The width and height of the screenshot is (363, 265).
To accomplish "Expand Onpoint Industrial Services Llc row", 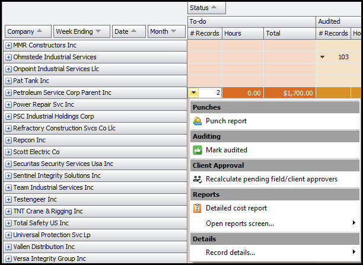I will tap(8, 69).
